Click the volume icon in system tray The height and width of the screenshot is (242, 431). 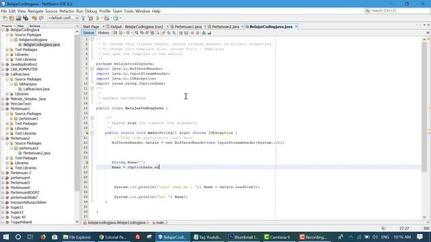(x=375, y=237)
